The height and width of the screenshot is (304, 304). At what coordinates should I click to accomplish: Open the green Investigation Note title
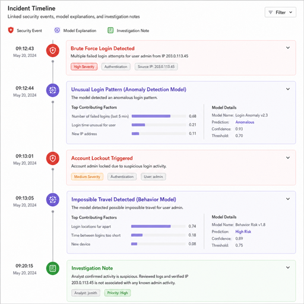coord(92,268)
